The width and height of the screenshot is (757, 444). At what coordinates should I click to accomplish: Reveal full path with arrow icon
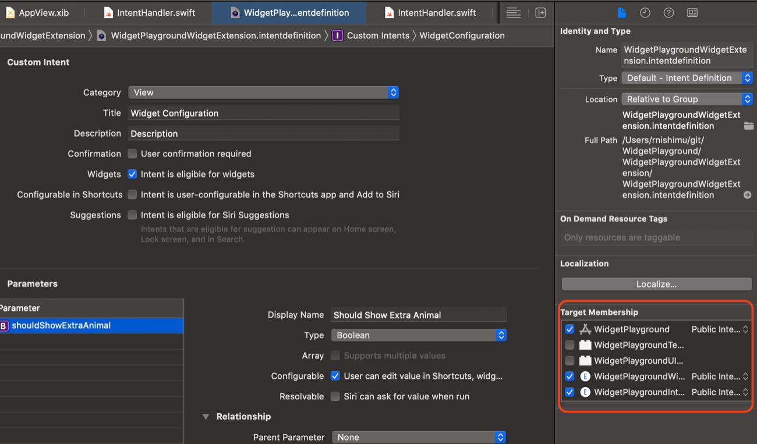(748, 195)
